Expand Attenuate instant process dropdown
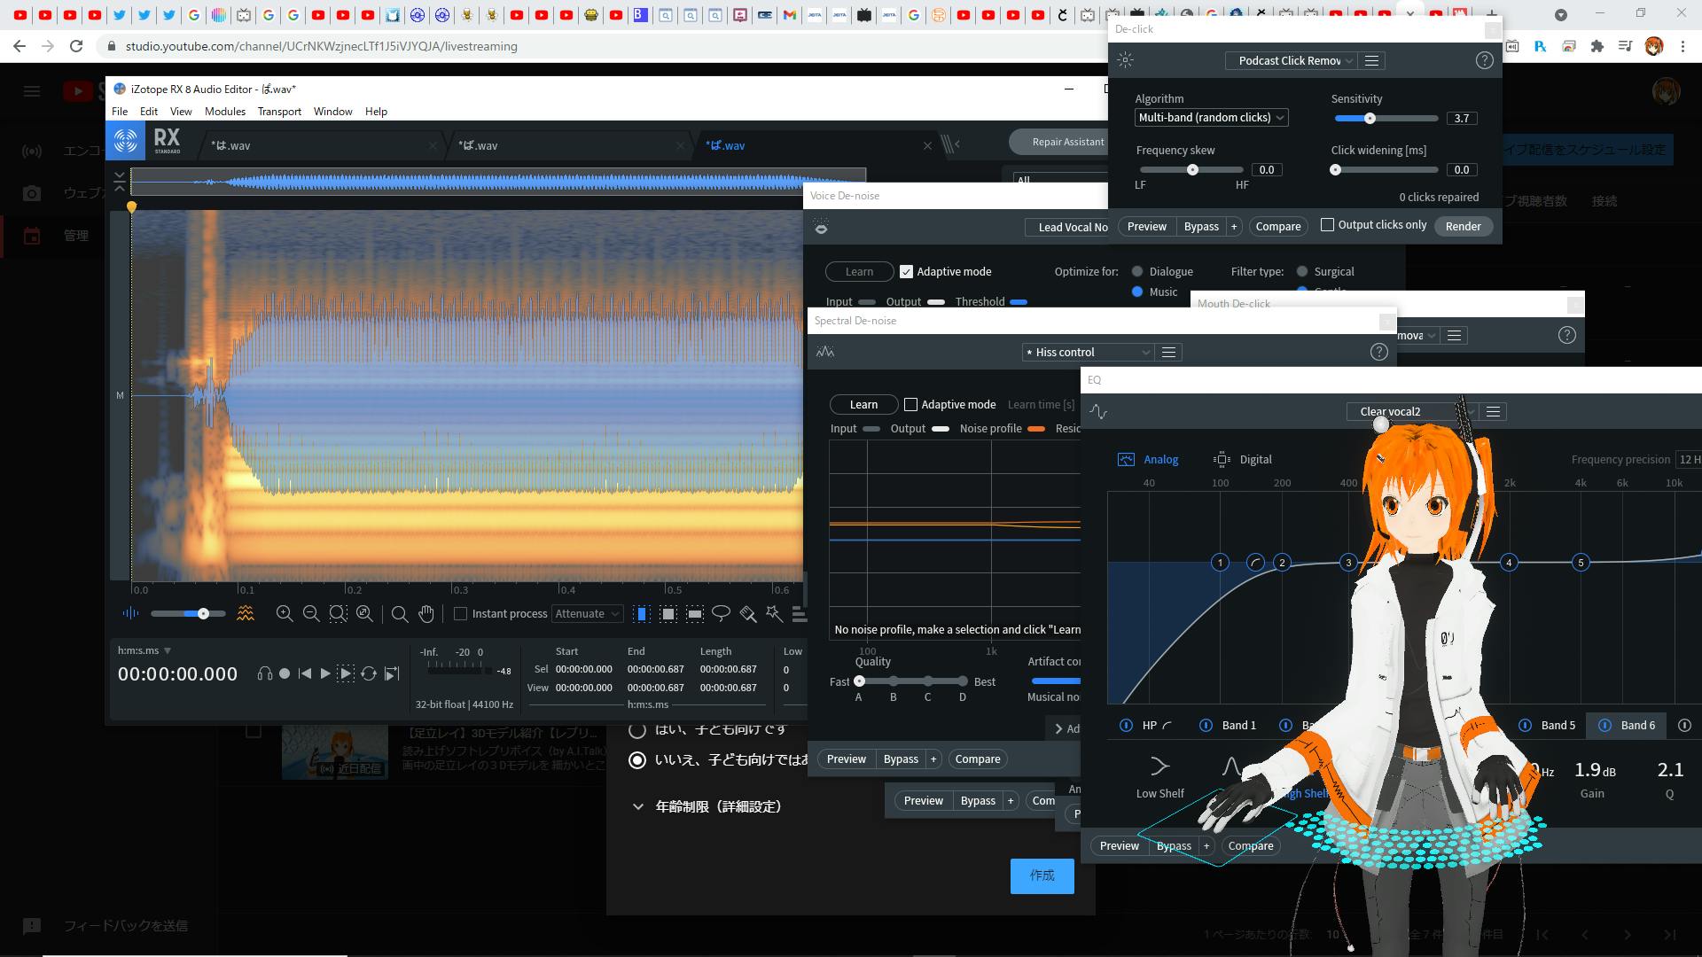This screenshot has height=957, width=1702. coord(587,613)
